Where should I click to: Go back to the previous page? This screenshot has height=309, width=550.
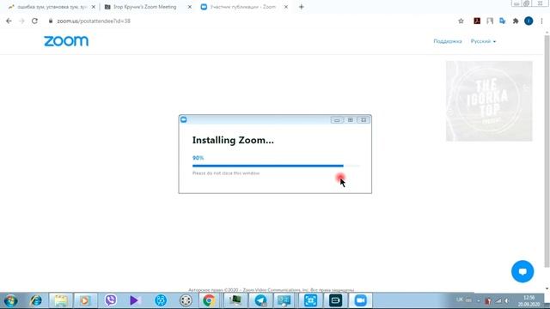pyautogui.click(x=9, y=21)
